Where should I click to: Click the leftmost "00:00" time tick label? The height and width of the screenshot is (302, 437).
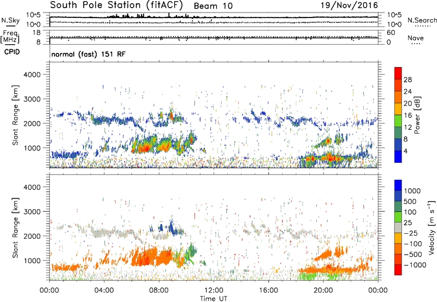49,291
